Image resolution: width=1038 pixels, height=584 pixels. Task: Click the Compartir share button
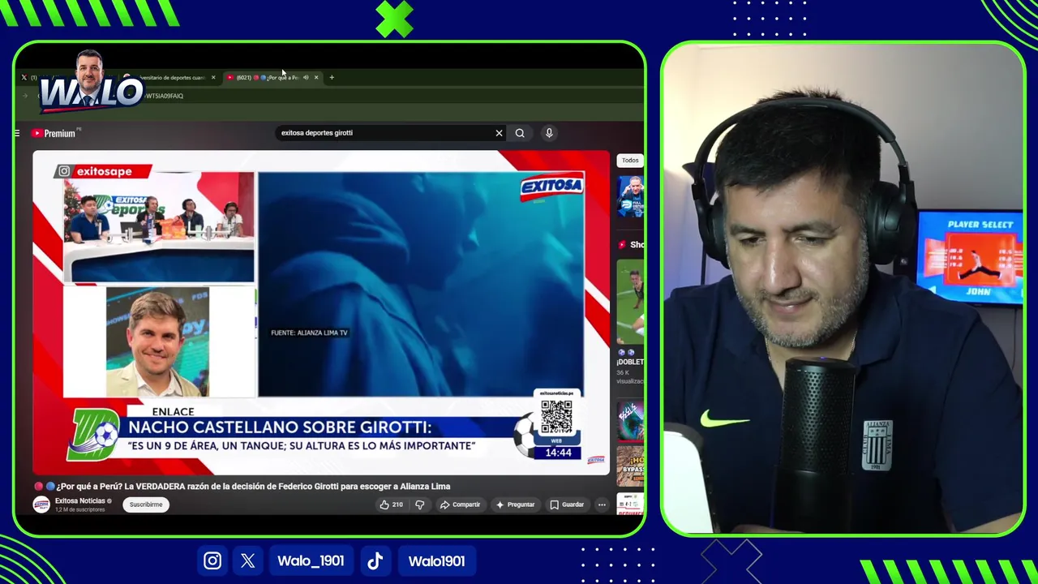[x=460, y=505]
